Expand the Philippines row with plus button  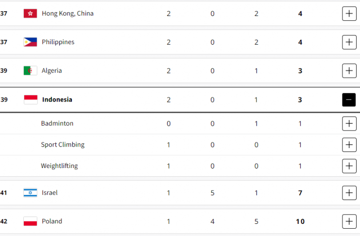coord(349,42)
